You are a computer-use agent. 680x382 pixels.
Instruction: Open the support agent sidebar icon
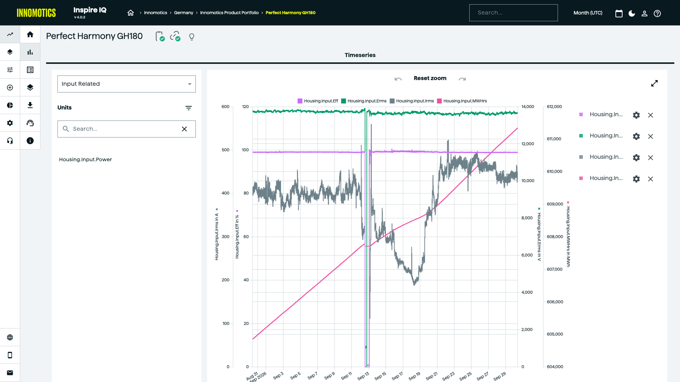tap(30, 123)
